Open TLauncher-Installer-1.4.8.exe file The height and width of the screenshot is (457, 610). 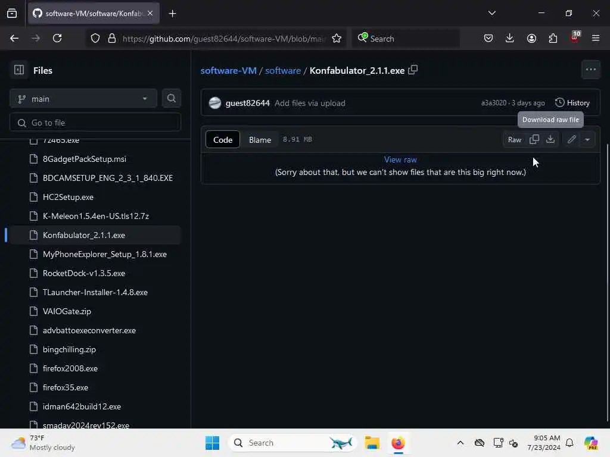(95, 292)
